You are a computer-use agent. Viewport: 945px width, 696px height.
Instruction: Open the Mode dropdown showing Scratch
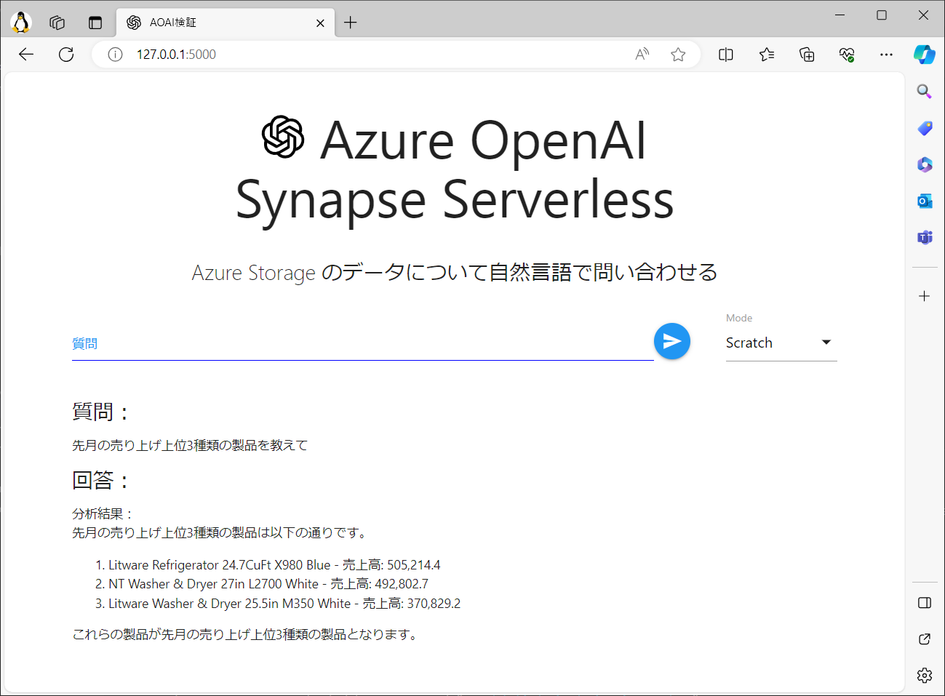pos(781,343)
